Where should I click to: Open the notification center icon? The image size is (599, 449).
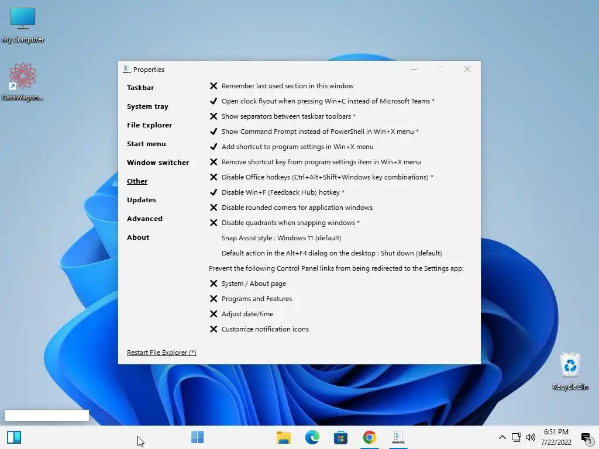(x=586, y=438)
